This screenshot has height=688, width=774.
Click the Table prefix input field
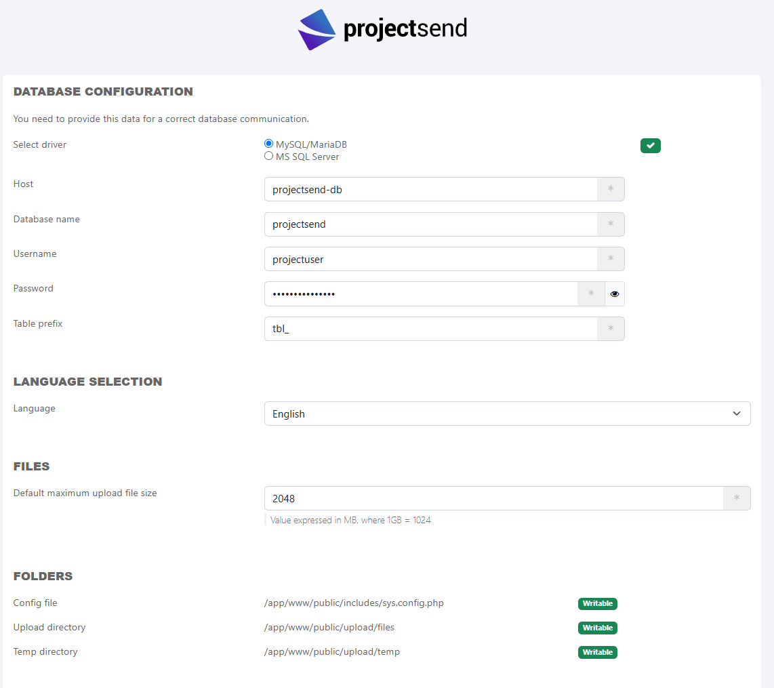430,329
